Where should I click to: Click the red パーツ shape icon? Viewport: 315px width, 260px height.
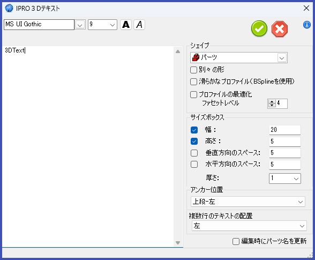coord(196,57)
